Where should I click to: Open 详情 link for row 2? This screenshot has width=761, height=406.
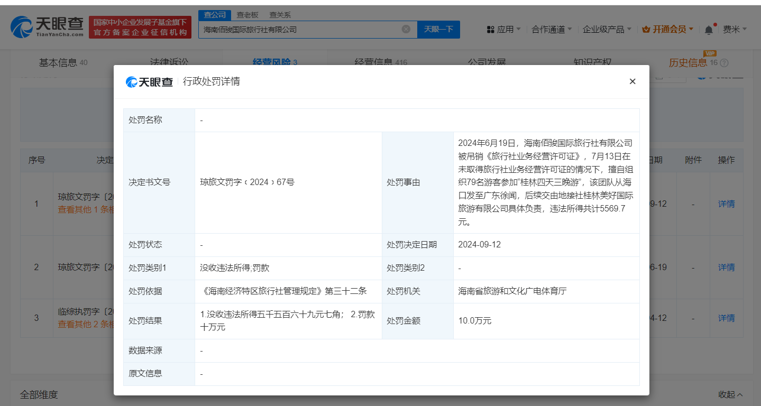point(726,267)
